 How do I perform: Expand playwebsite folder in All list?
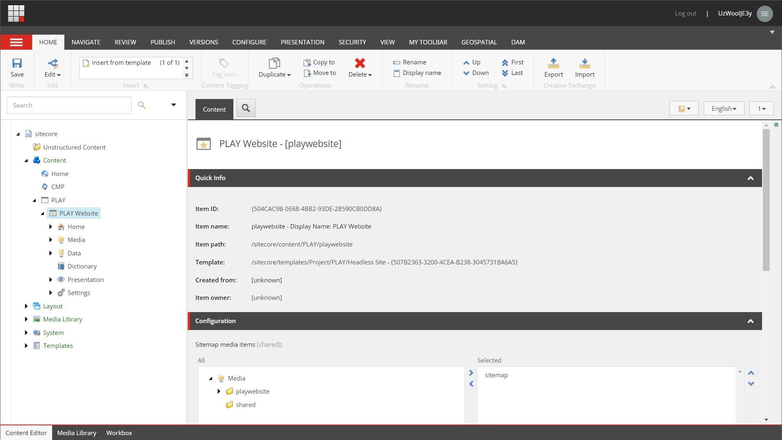pyautogui.click(x=219, y=392)
